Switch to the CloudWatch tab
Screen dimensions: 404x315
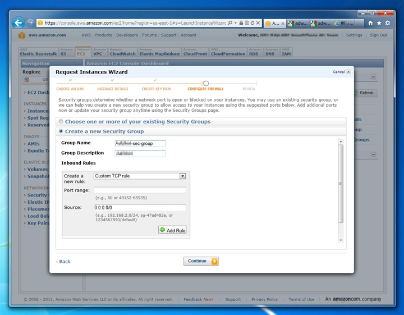[123, 52]
